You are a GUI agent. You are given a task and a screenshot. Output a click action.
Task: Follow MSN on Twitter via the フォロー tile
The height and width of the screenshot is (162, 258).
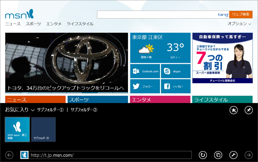[x=145, y=86]
